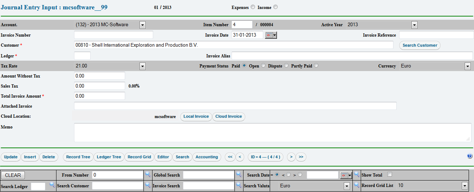This screenshot has width=474, height=192.
Task: Click the Ledger input field
Action: [82, 56]
